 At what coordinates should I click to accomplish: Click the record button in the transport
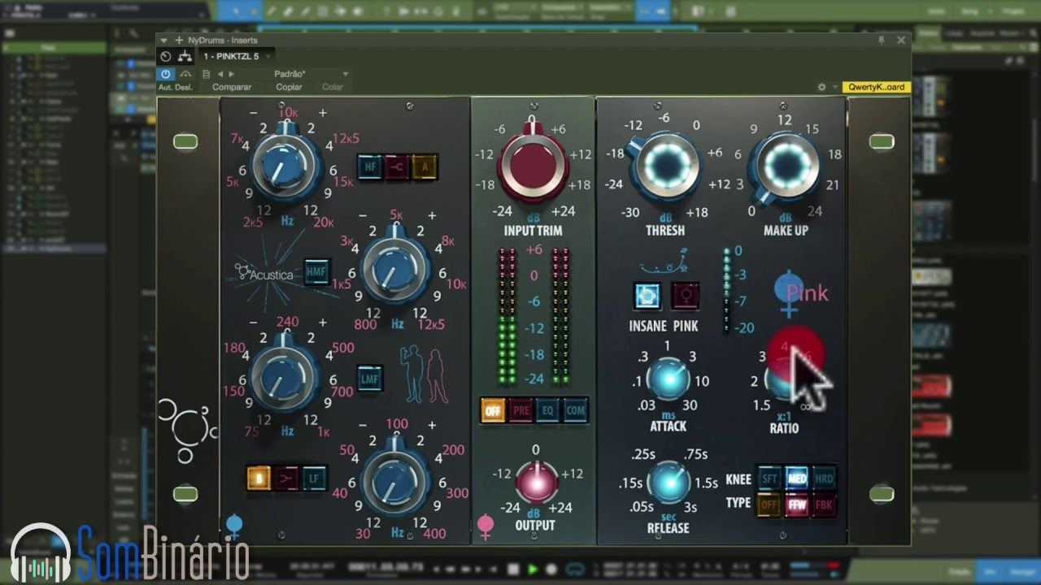pos(551,570)
